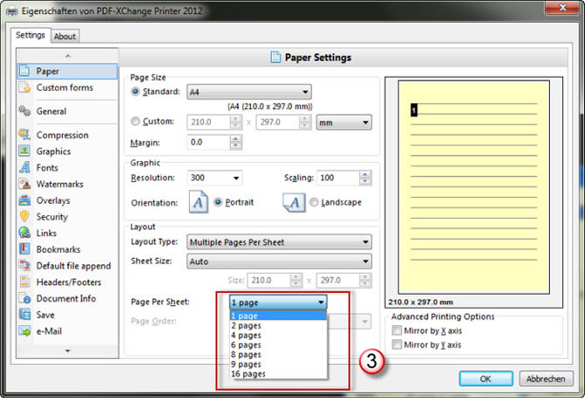Image resolution: width=585 pixels, height=398 pixels.
Task: Choose Landscape orientation radio button
Action: (314, 202)
